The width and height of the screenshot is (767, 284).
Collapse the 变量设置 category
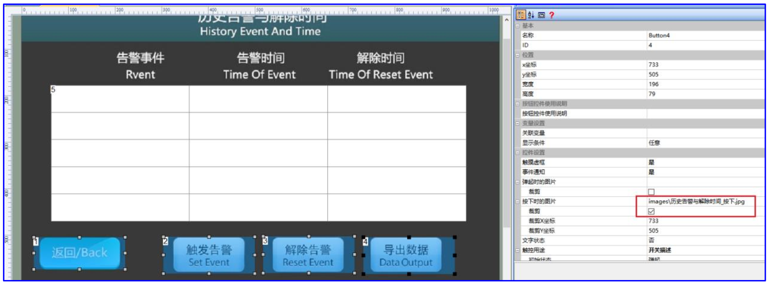[518, 123]
